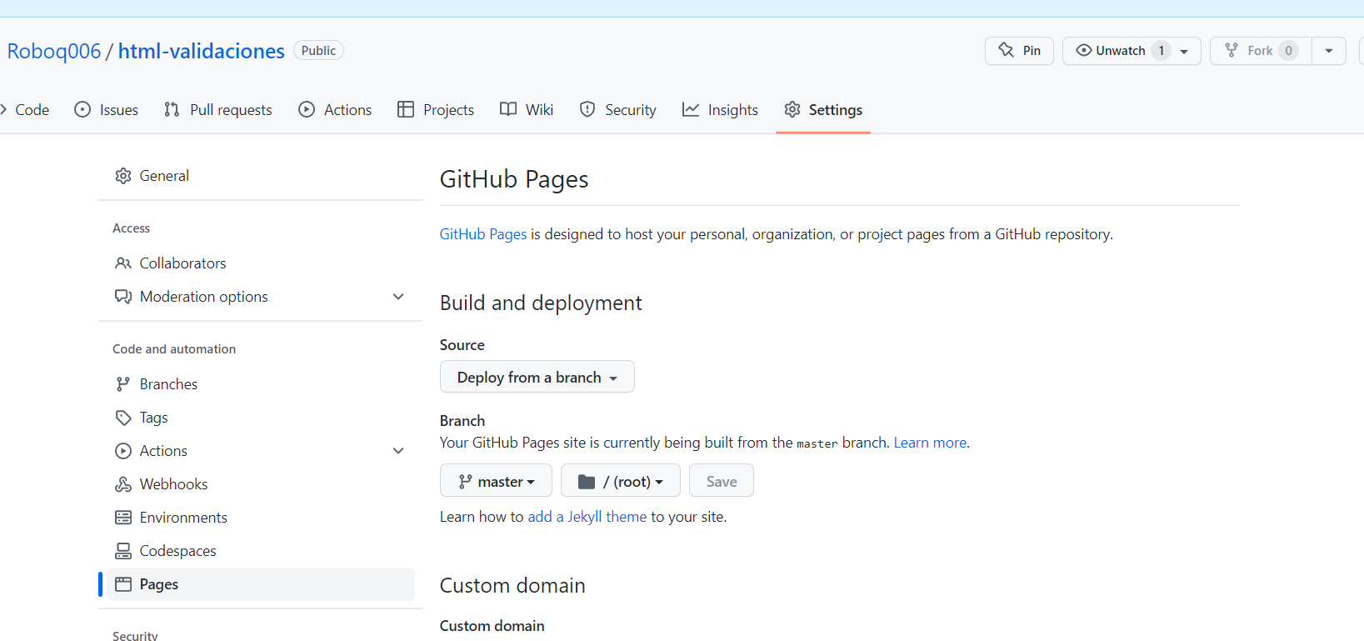The height and width of the screenshot is (641, 1364).
Task: Click the Pull requests branch icon
Action: 172,109
